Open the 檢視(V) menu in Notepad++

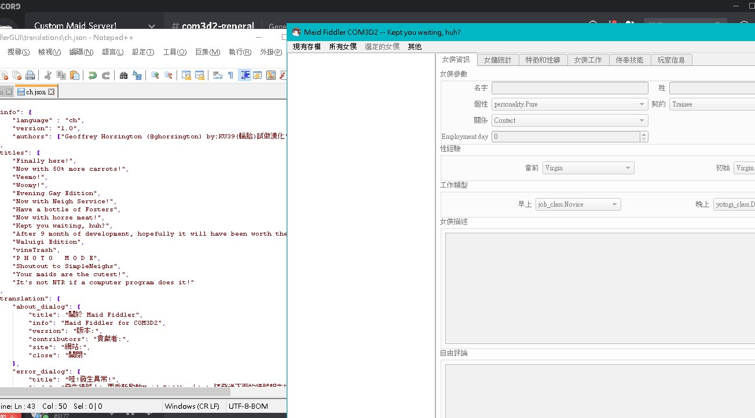click(49, 52)
